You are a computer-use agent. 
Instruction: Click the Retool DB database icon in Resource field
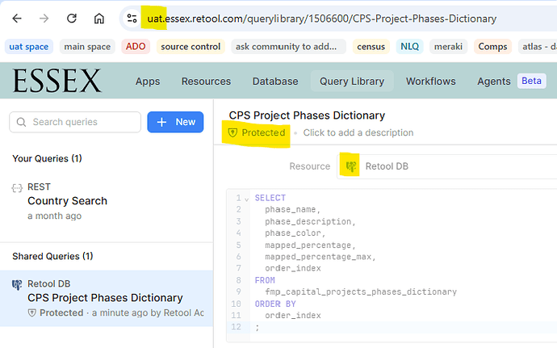coord(351,166)
